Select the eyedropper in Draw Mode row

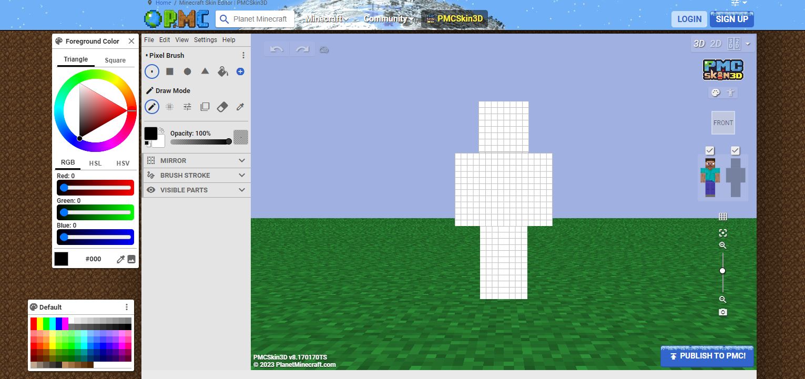click(x=240, y=107)
